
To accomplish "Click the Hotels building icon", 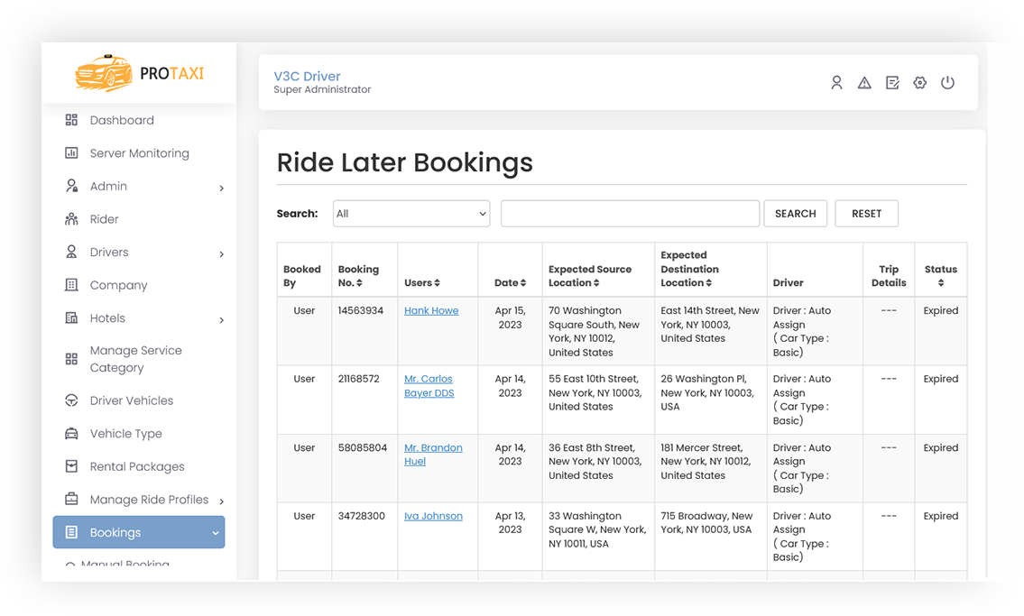I will click(72, 317).
